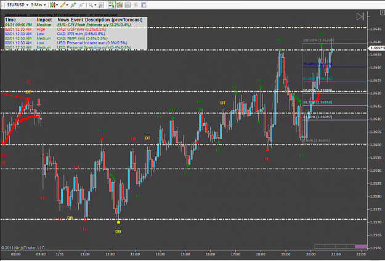The width and height of the screenshot is (385, 261).
Task: Select the current price marker 1.3637
Action: (x=377, y=48)
